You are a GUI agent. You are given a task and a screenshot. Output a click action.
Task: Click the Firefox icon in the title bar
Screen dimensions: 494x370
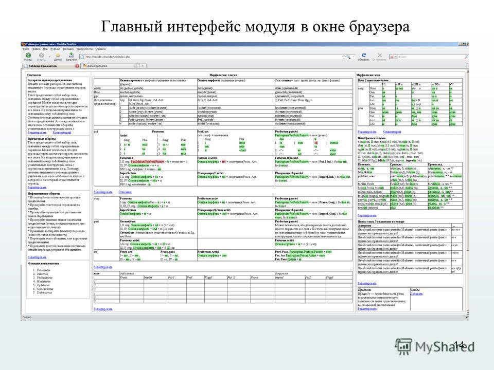coord(23,44)
